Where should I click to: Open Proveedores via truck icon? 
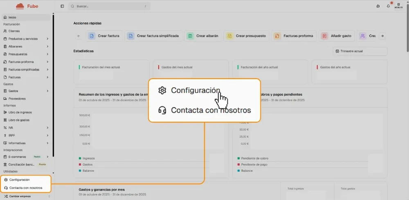pos(5,98)
